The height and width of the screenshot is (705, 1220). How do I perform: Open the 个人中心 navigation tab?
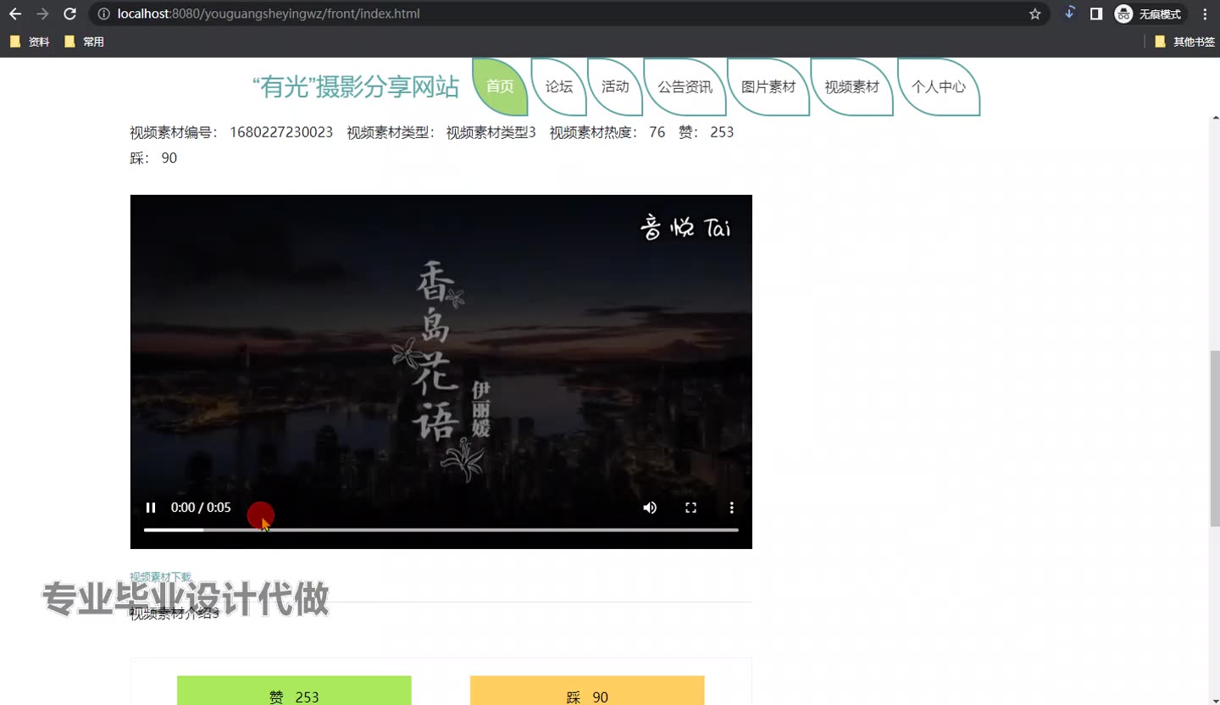[x=939, y=86]
